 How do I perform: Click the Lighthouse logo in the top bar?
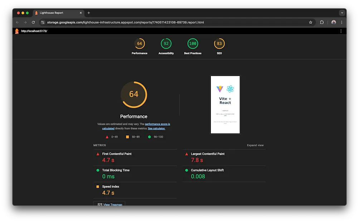pos(17,31)
